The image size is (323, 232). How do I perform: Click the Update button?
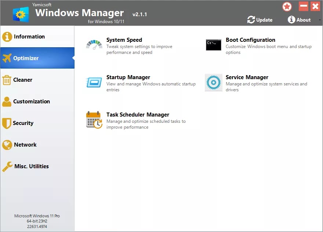(x=260, y=20)
